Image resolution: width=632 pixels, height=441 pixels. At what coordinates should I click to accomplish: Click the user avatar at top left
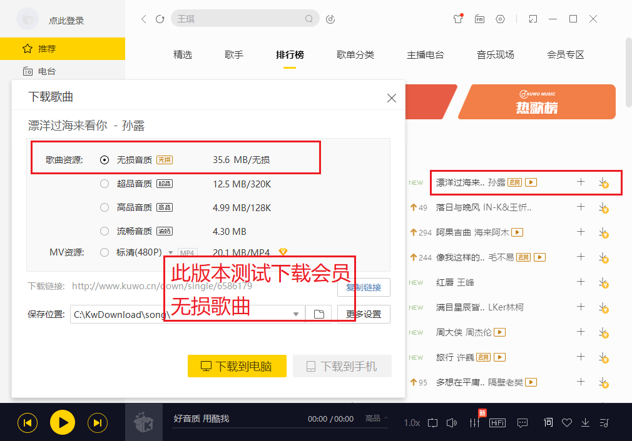pos(27,19)
